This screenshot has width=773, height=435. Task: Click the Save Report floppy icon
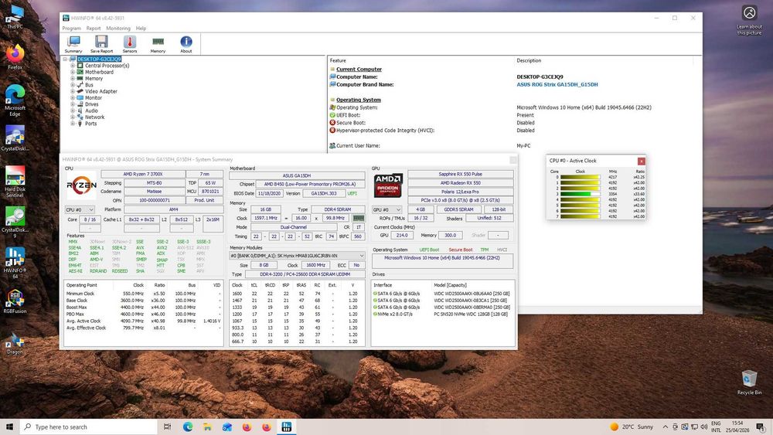[x=101, y=42]
